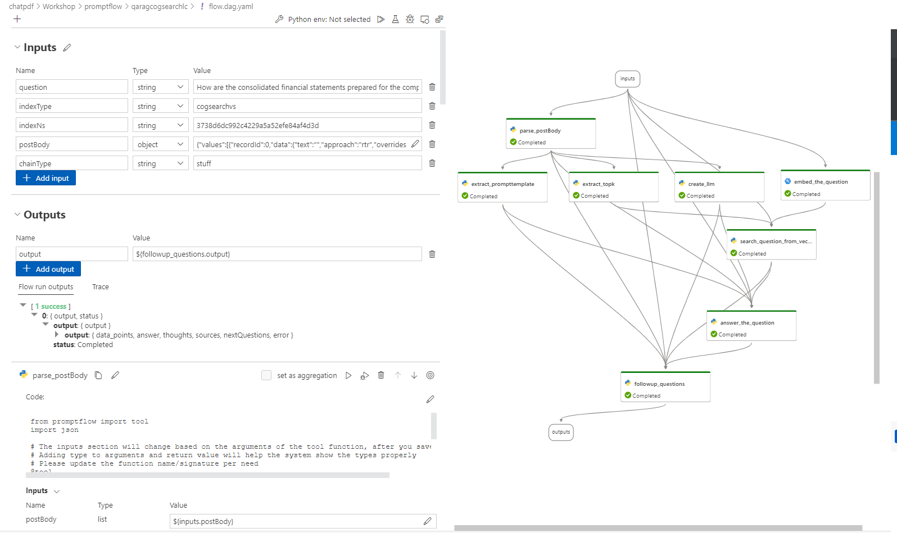Delete the parse_postBody node
The width and height of the screenshot is (897, 533).
click(x=381, y=375)
